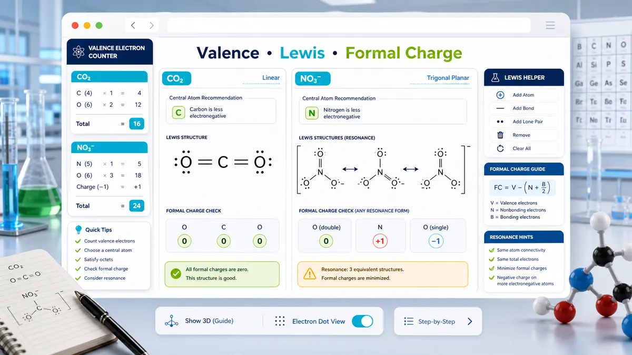This screenshot has height=355, width=632.
Task: Click the green checkmark in CO2 status banner
Action: tap(175, 273)
